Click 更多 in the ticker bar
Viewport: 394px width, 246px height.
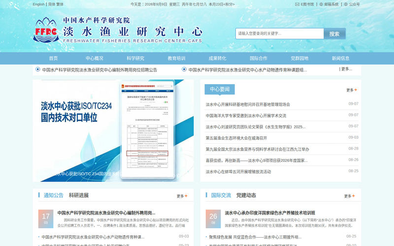pyautogui.click(x=347, y=69)
